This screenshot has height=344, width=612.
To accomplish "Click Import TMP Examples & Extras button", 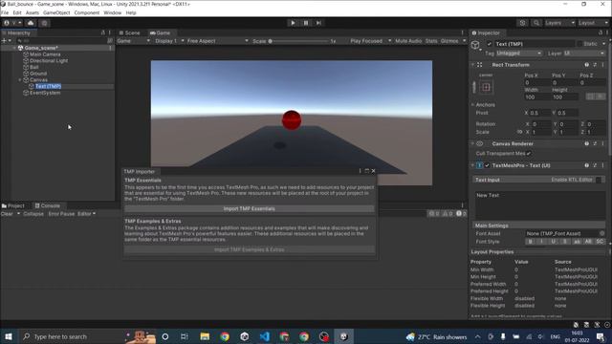I will (x=249, y=249).
